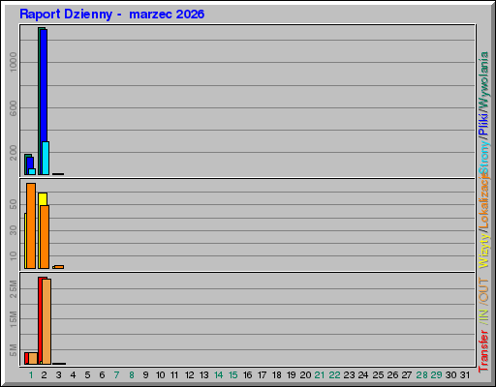Image resolution: width=496 pixels, height=387 pixels.
Task: Click the red 'Transfer' legend label
Action: (483, 351)
